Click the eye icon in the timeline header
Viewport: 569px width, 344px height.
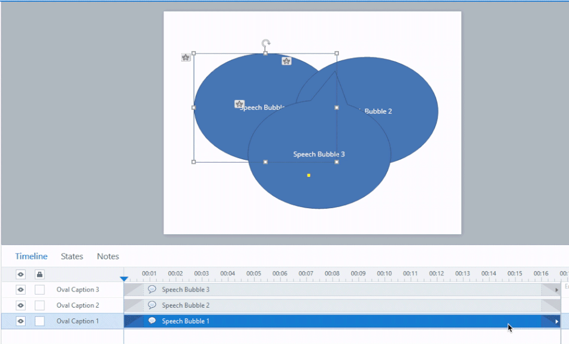pos(21,274)
